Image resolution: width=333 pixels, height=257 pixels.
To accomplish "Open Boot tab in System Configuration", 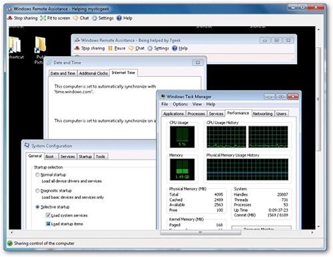I will (x=49, y=157).
